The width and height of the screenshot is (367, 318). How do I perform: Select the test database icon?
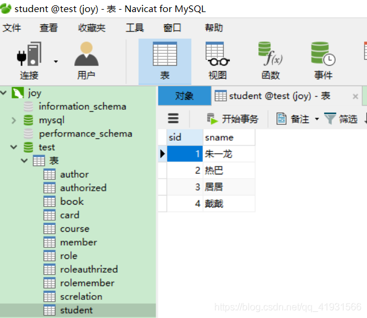tap(28, 147)
